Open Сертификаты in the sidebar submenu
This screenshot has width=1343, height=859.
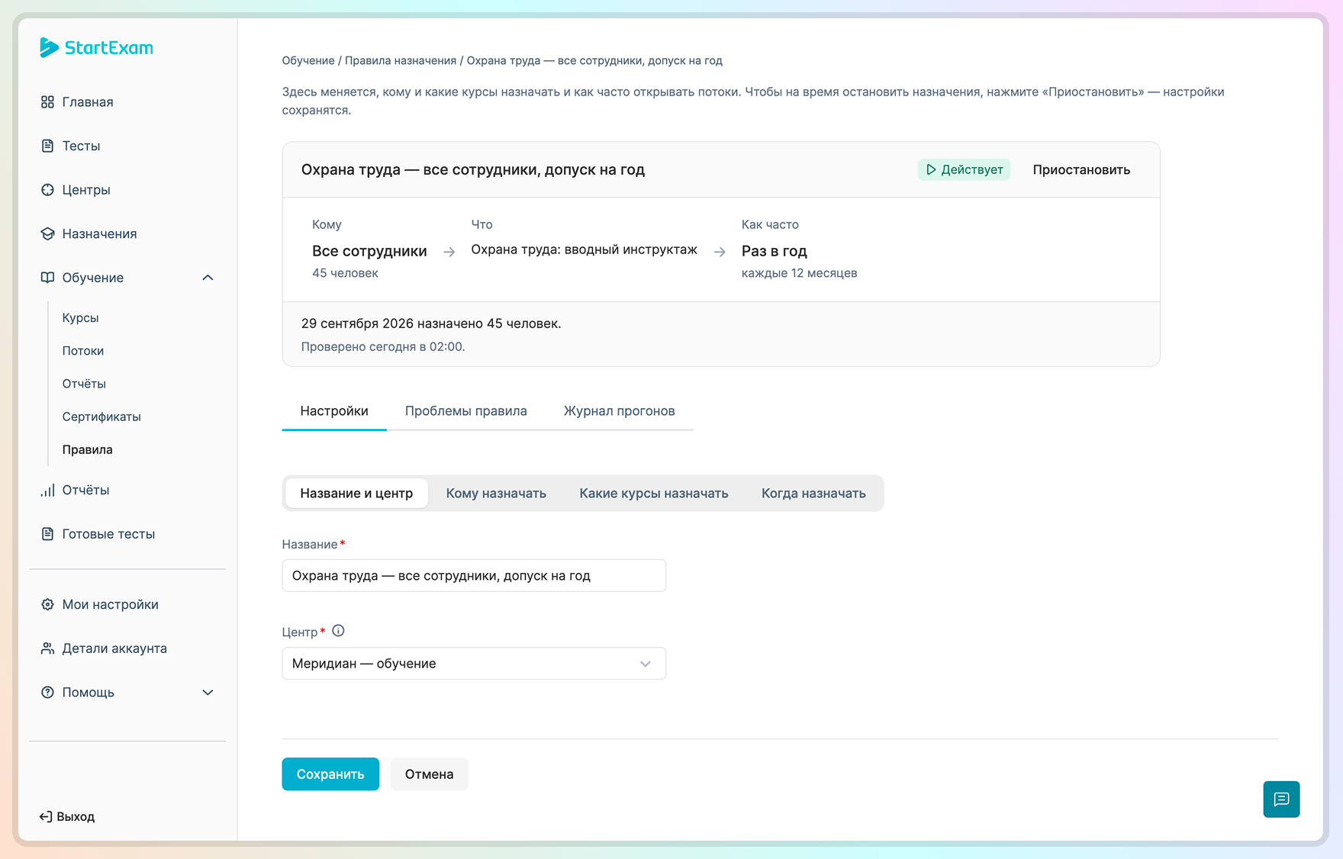pyautogui.click(x=101, y=417)
